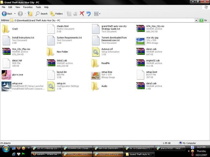Open the File menu

click(3, 7)
